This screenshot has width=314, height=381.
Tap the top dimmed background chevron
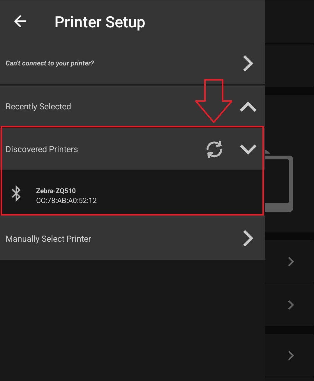(291, 261)
